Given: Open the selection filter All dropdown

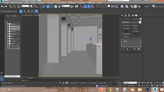Looking at the screenshot, I should pos(25,6).
